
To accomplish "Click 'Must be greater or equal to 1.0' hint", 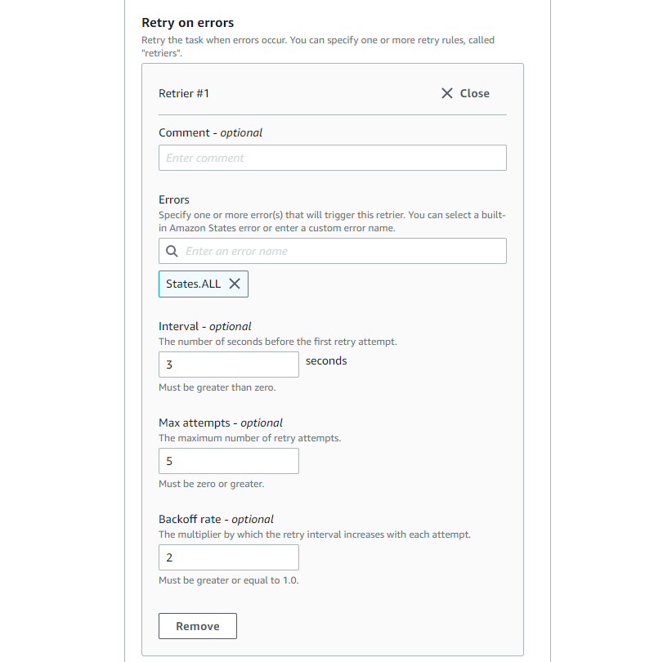I will coord(229,580).
